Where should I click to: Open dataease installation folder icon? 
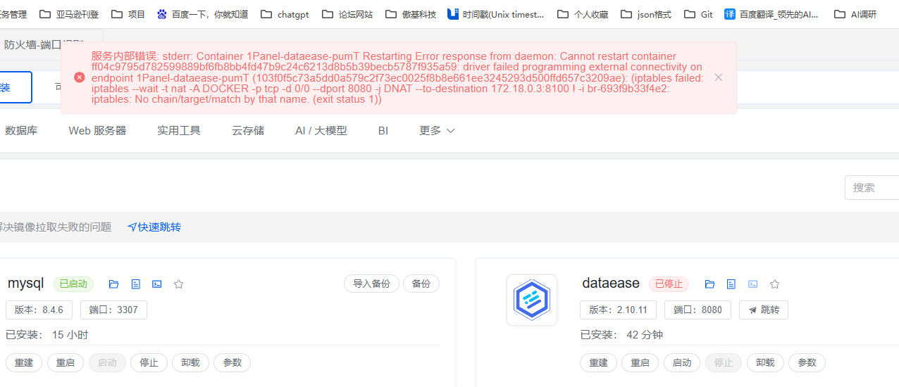pyautogui.click(x=709, y=284)
